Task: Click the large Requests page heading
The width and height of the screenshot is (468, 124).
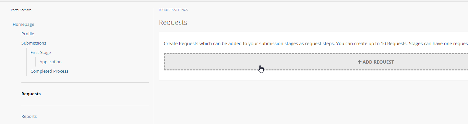Action: point(173,23)
